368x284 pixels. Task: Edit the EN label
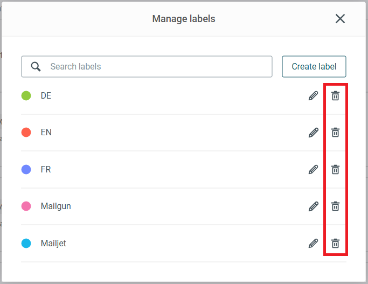point(313,133)
